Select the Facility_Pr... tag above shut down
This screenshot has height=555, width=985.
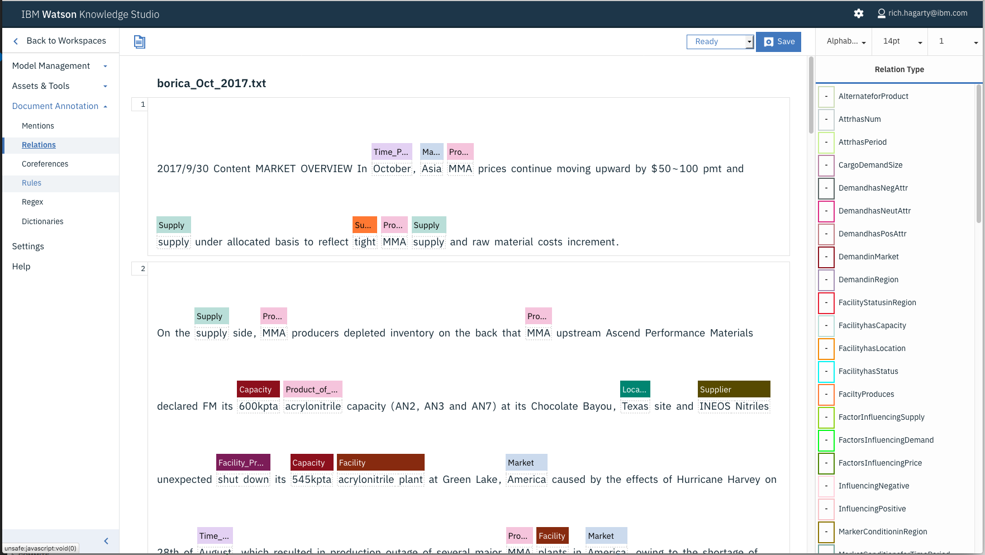[243, 463]
